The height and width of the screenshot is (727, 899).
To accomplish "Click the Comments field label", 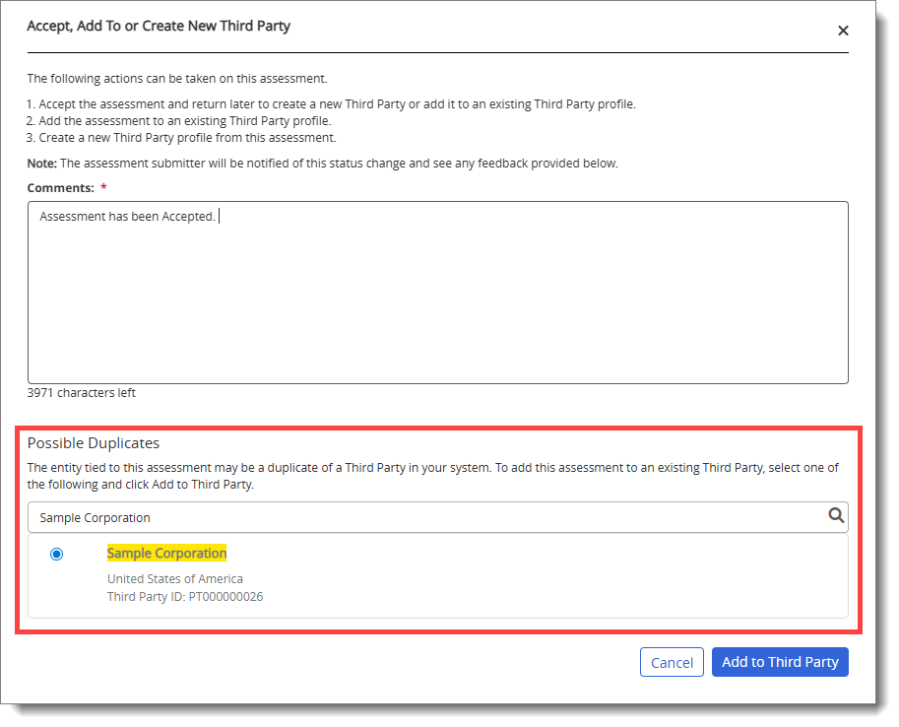I will click(x=60, y=187).
